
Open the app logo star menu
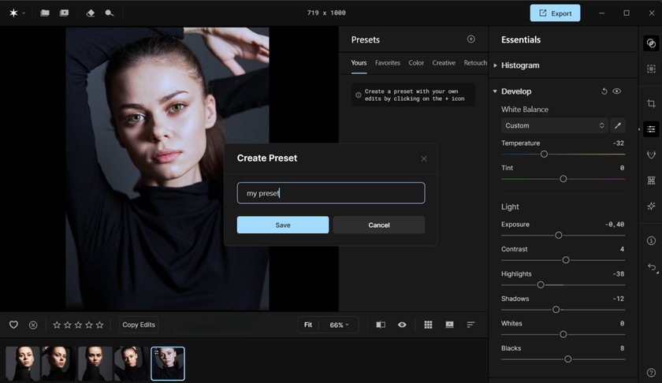coord(13,13)
